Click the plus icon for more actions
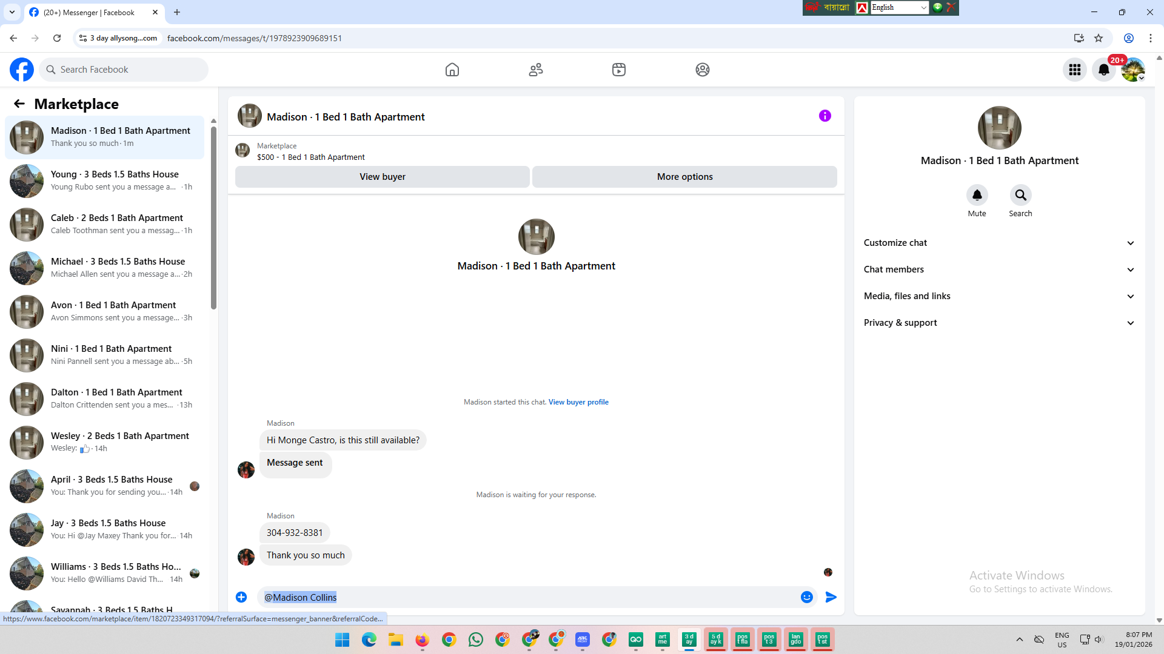Screen dimensions: 1164x654 (x=241, y=597)
